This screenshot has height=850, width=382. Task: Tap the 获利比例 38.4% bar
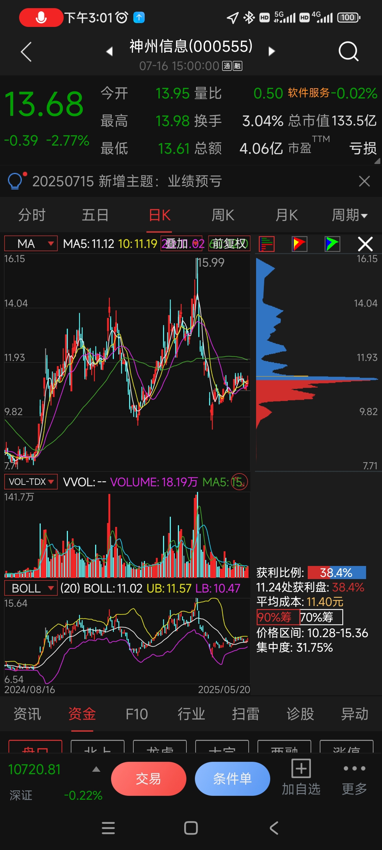[336, 573]
